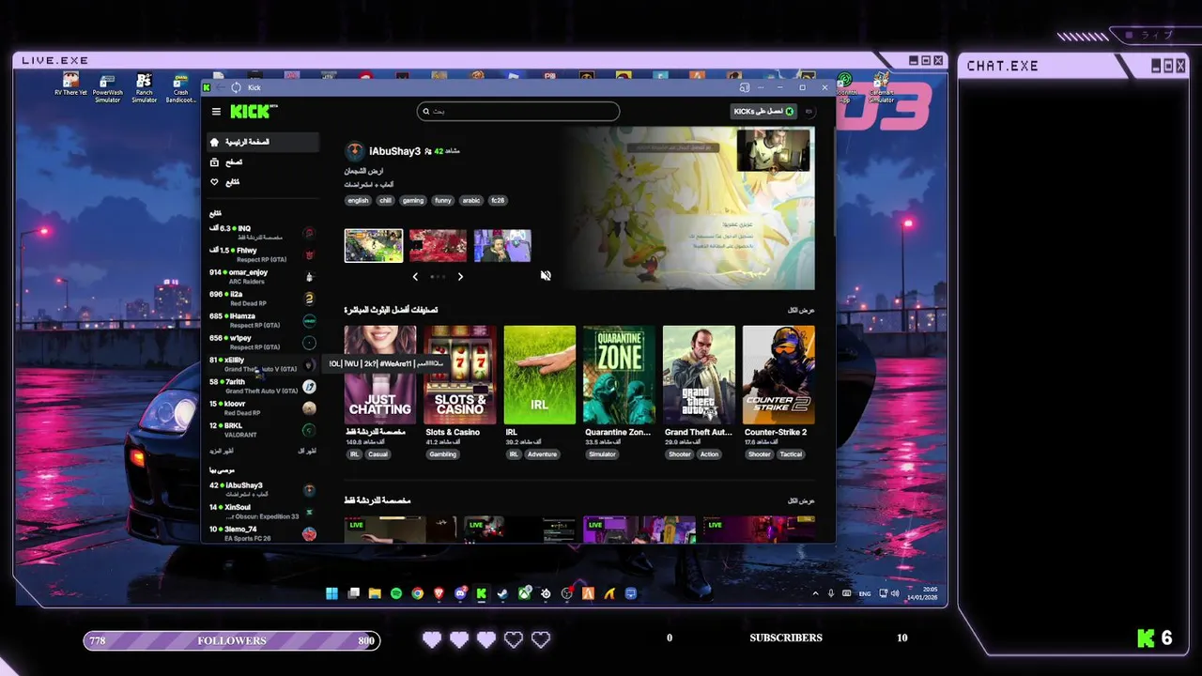Click Simulator tag under Quarantine Zone

click(x=602, y=454)
